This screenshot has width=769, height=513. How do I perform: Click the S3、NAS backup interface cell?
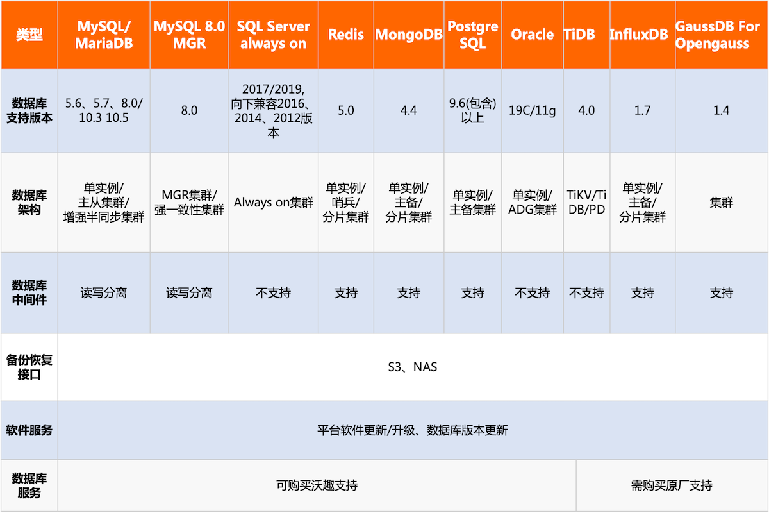click(x=412, y=367)
